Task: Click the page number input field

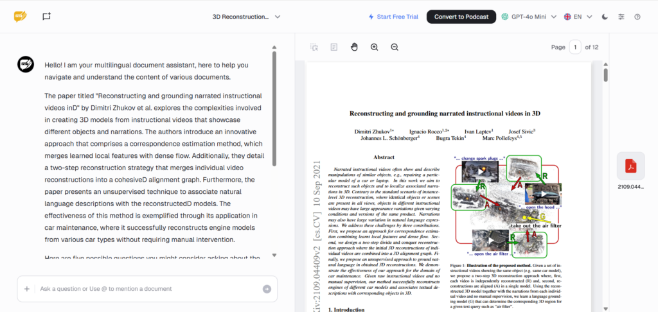Action: 575,47
